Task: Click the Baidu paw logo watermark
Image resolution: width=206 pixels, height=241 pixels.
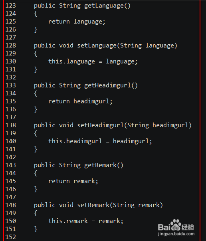Action: coord(176,225)
